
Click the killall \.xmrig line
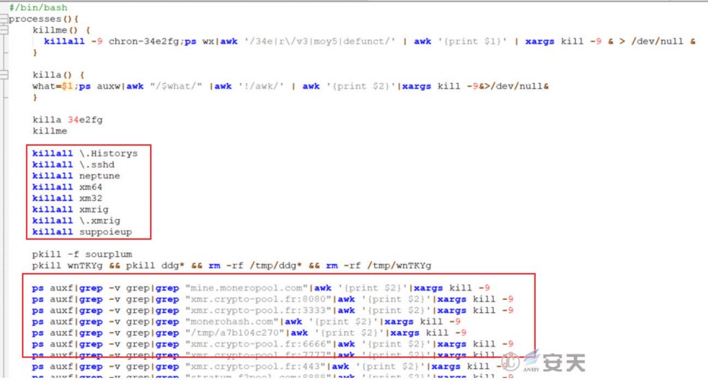pos(76,220)
